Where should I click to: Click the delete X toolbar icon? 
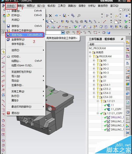[50, 16]
